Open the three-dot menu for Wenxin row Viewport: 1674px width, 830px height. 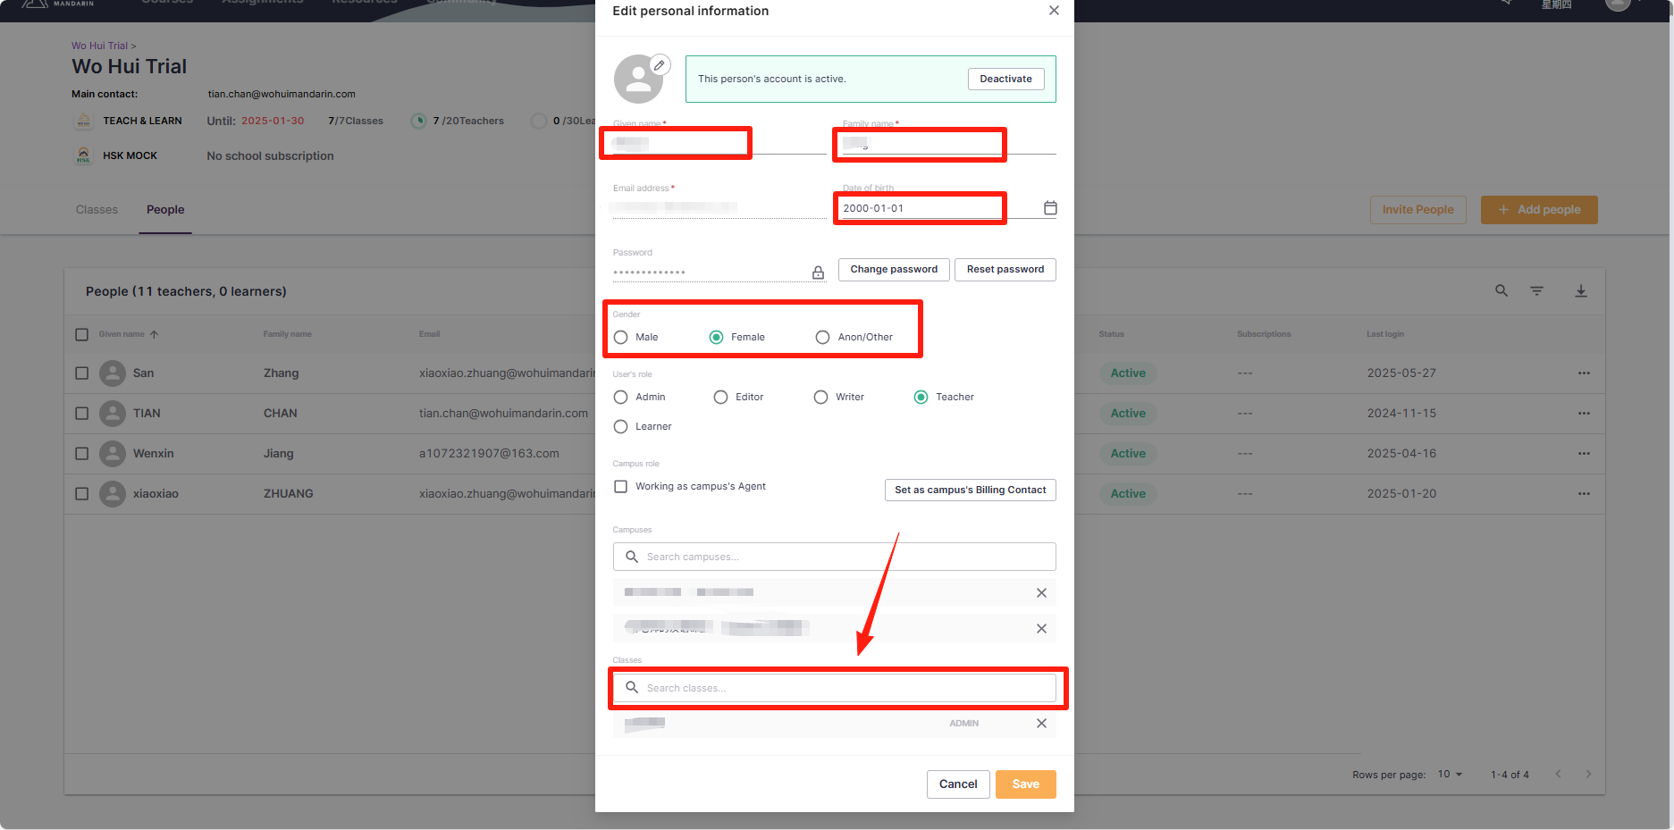(x=1584, y=454)
